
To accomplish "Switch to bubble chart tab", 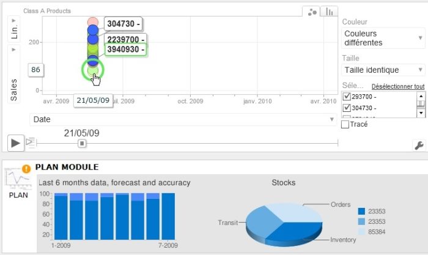I will pos(312,12).
